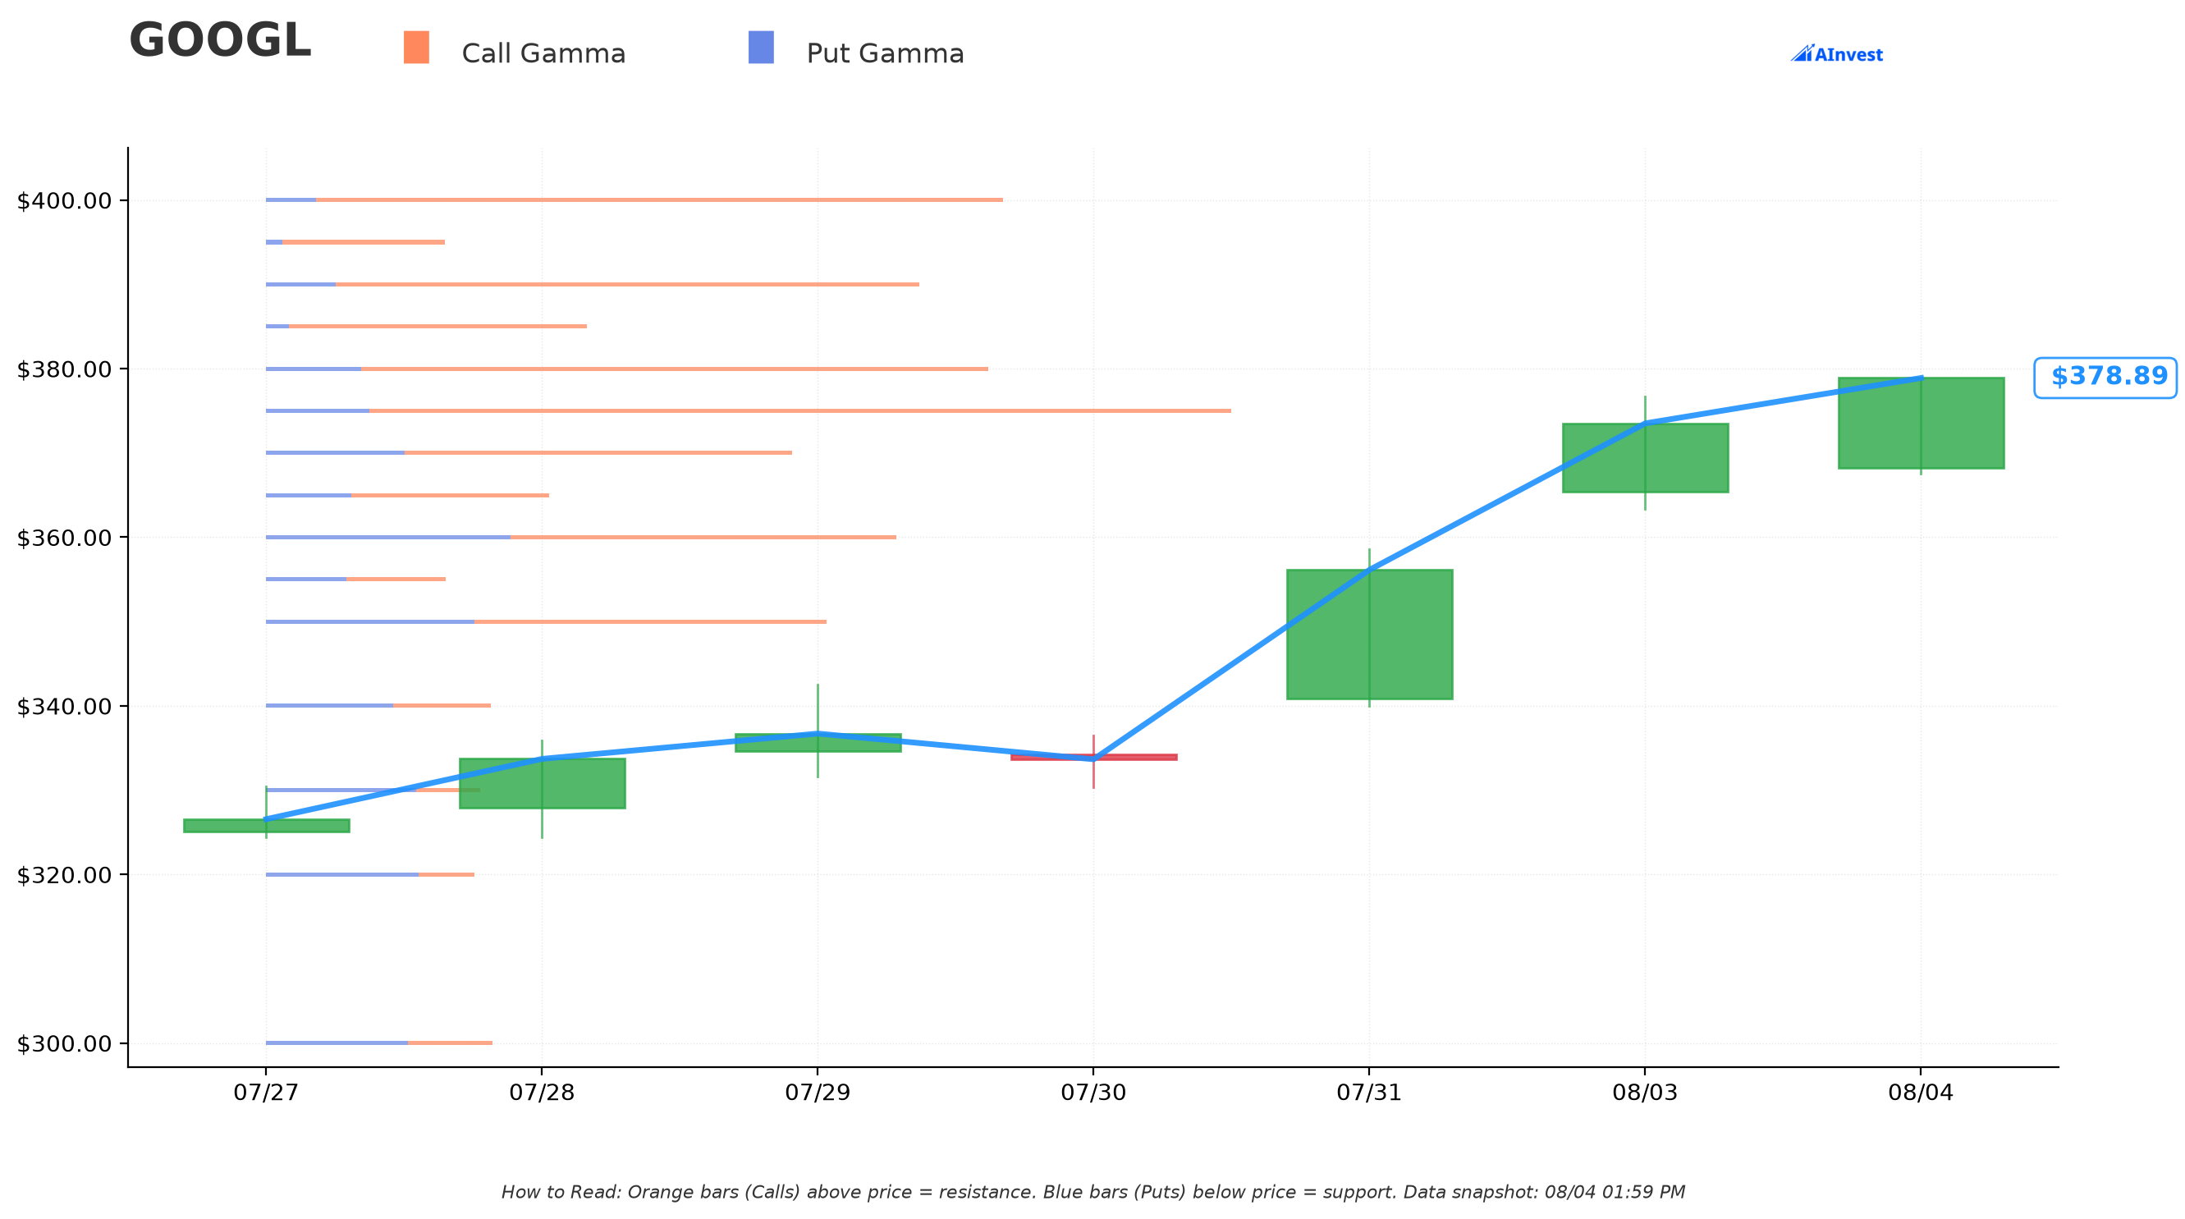2185x1219 pixels.
Task: Click the orange Call Gamma legend swatch
Action: [x=416, y=48]
